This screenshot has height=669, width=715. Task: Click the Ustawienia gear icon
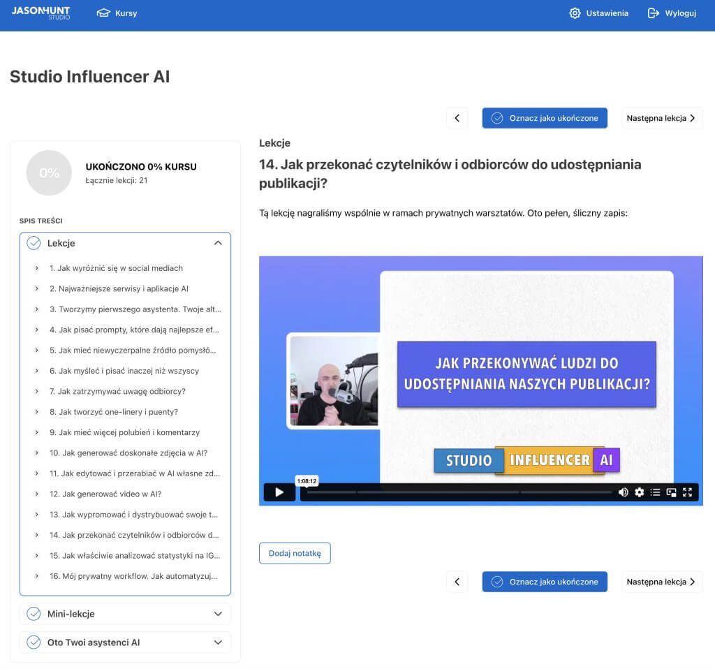(575, 13)
